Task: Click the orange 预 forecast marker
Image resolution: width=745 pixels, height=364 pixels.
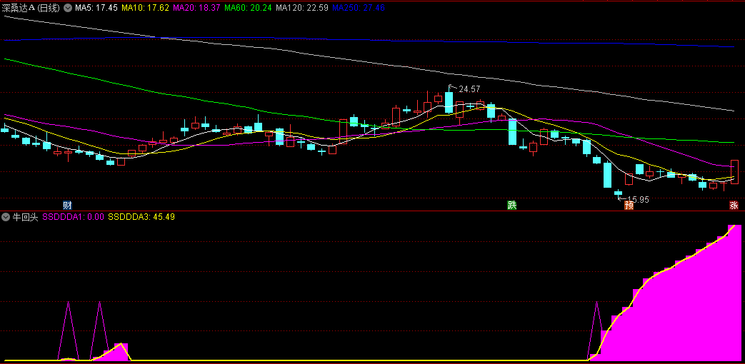Action: click(x=629, y=206)
